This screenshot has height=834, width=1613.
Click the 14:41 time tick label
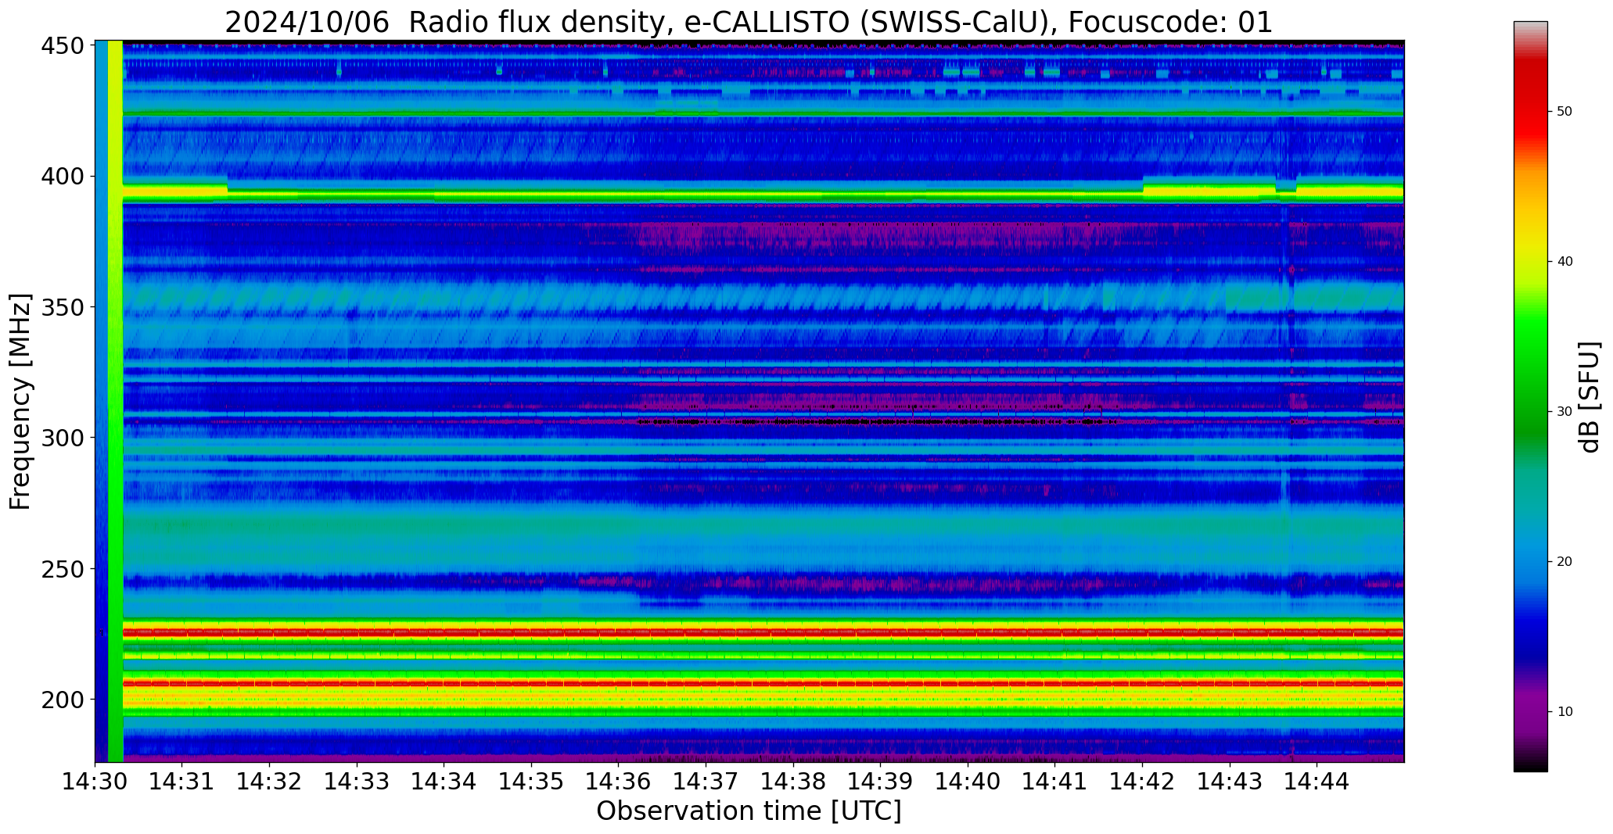point(1054,781)
